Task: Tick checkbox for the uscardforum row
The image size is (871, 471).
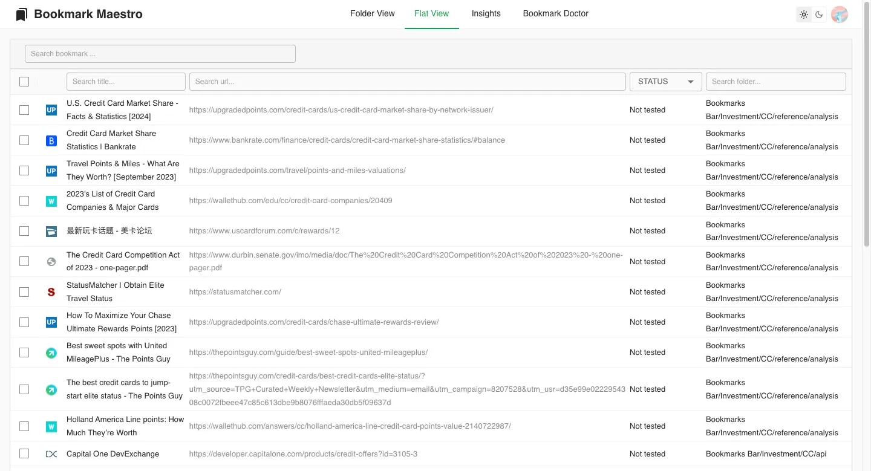Action: [x=24, y=231]
